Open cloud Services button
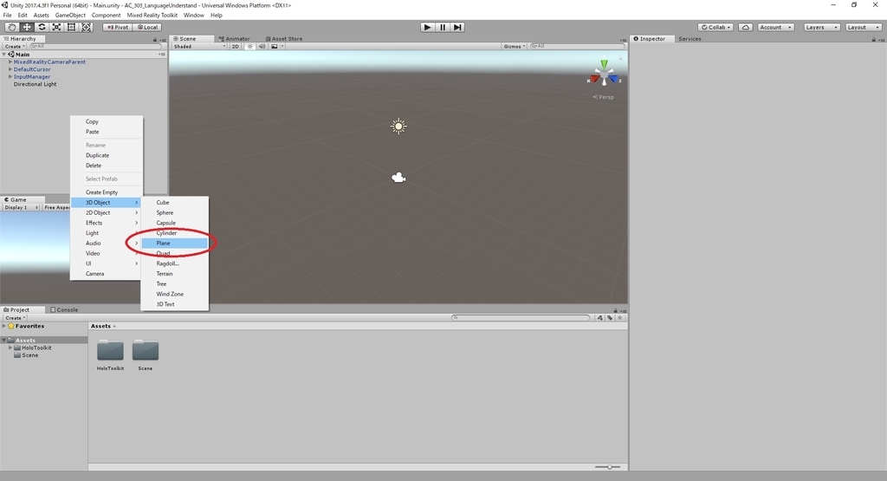 [x=746, y=27]
